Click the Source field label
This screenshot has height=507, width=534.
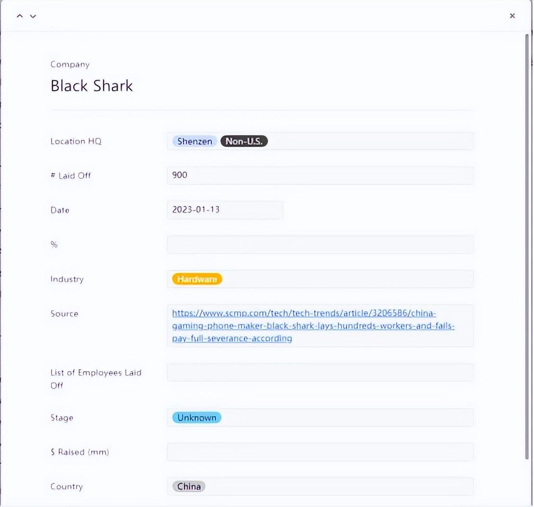tap(64, 314)
